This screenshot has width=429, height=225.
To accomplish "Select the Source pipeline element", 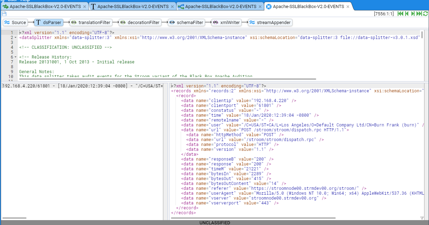I will 15,23.
